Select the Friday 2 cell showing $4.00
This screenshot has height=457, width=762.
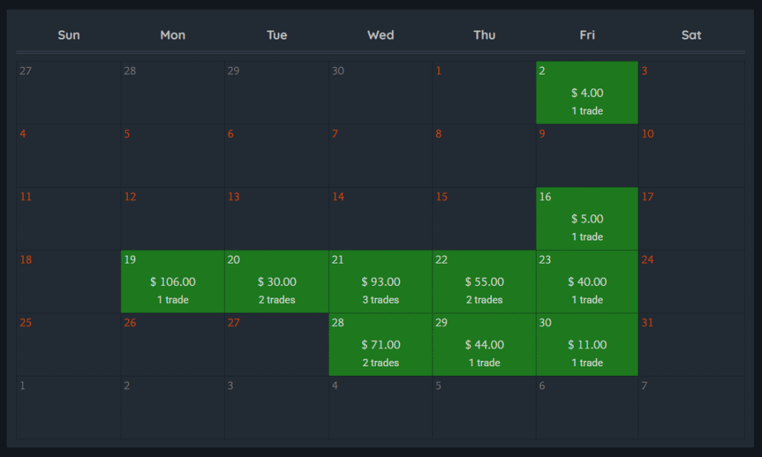click(587, 93)
